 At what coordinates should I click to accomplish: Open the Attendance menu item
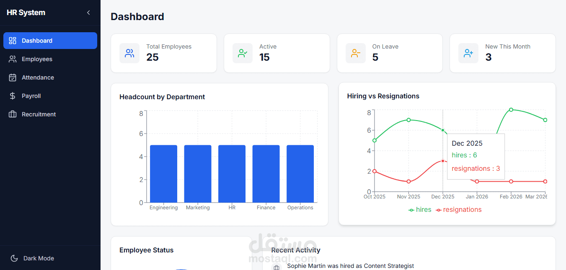50,77
